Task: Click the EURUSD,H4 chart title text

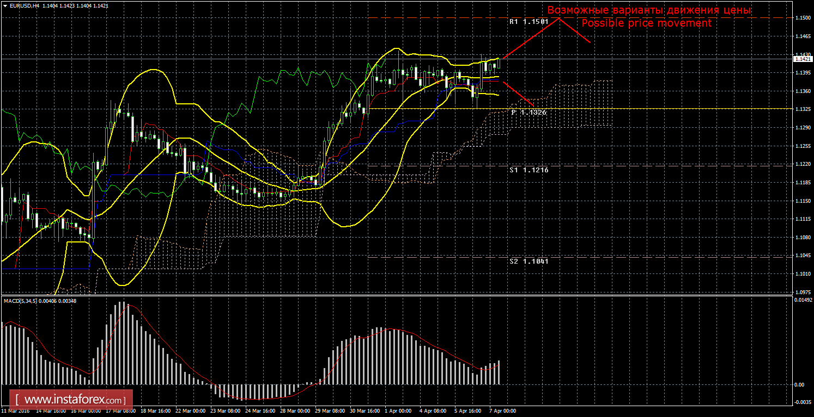Action: coord(23,5)
